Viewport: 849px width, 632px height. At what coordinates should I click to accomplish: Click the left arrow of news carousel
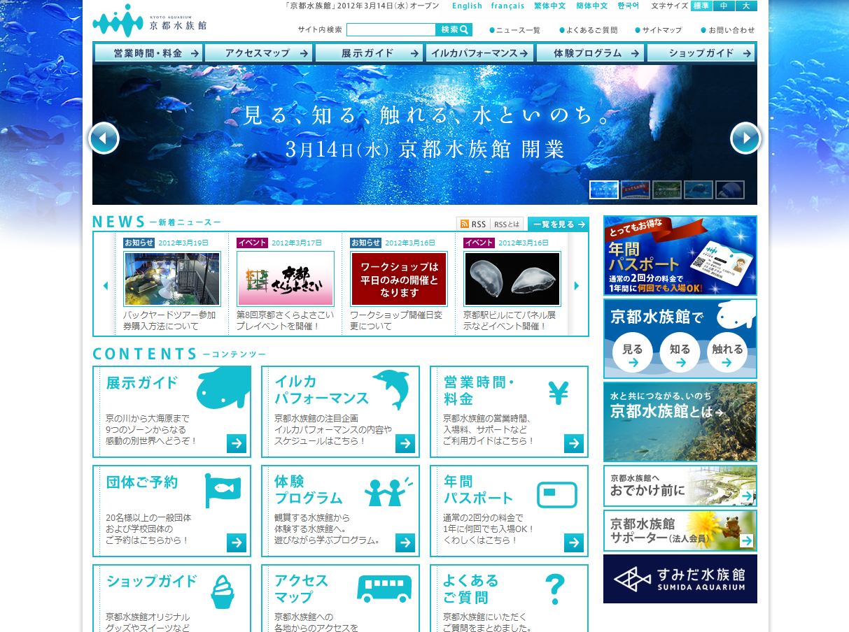click(106, 285)
